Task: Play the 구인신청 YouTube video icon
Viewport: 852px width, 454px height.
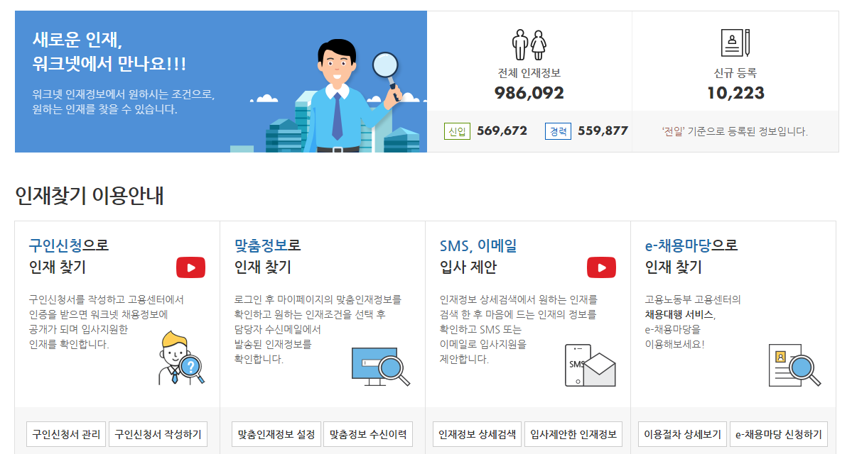Action: [x=190, y=267]
